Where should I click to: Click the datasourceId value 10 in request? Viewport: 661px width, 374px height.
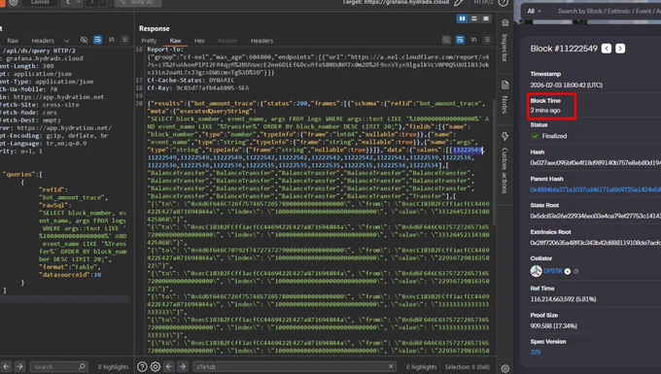pos(97,275)
